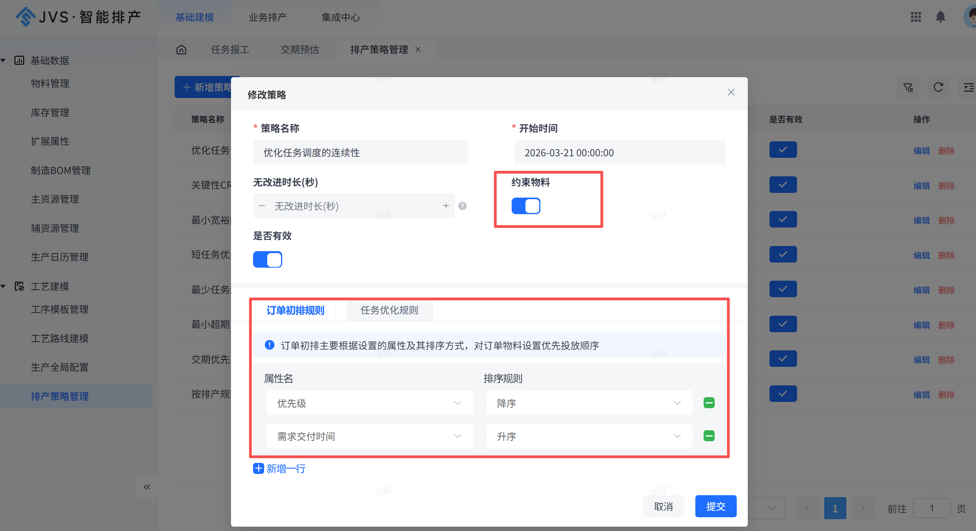Click the 提交 button
This screenshot has width=976, height=531.
click(715, 506)
